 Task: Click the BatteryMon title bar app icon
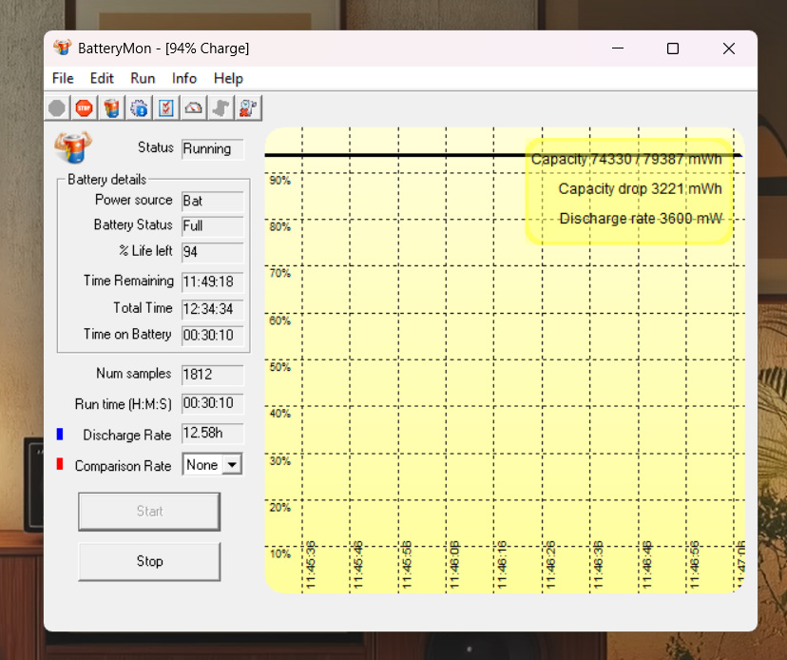point(62,48)
